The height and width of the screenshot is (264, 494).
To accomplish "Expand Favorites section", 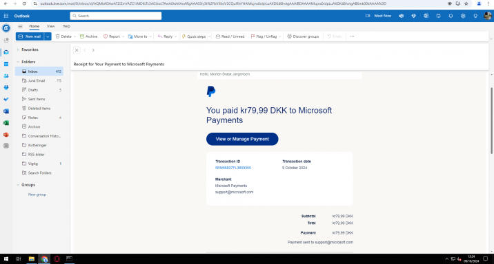I will (18, 49).
